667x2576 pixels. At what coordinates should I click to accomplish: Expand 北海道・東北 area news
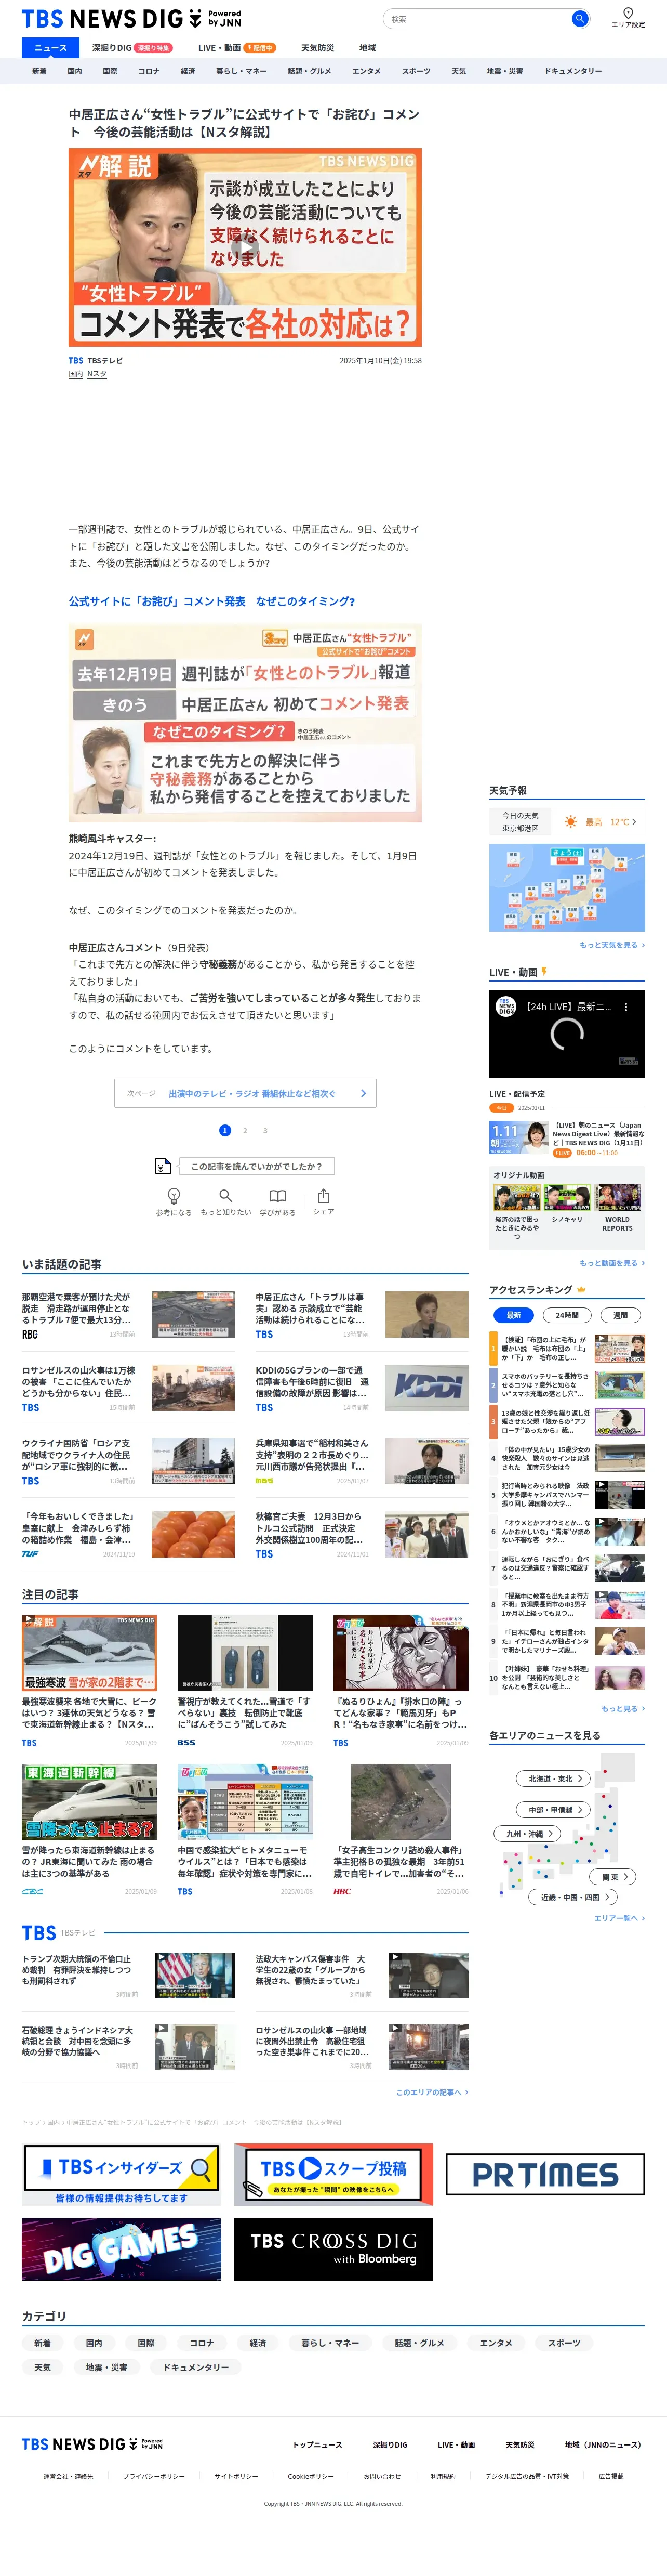[x=553, y=1778]
